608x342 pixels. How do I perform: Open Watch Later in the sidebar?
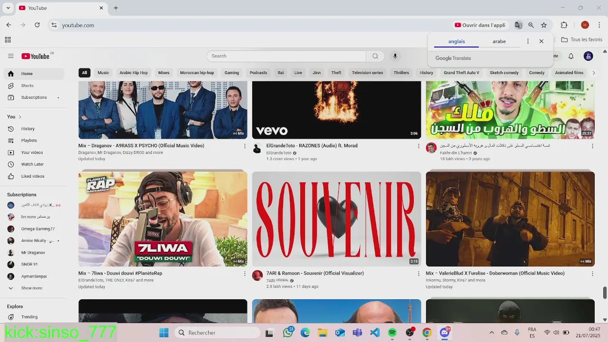coord(33,164)
